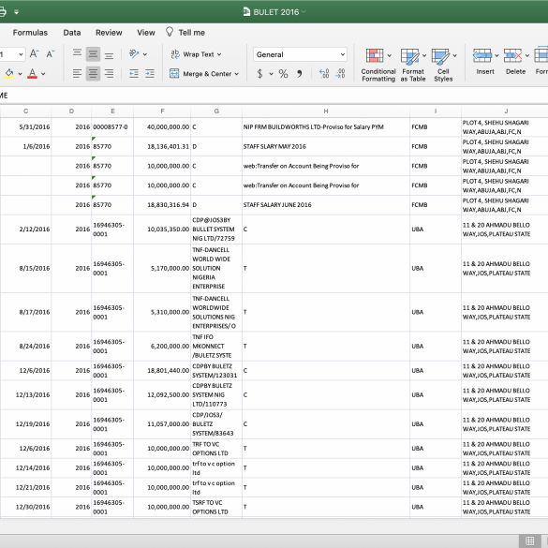Open the View tab
Image resolution: width=548 pixels, height=548 pixels.
pos(146,33)
